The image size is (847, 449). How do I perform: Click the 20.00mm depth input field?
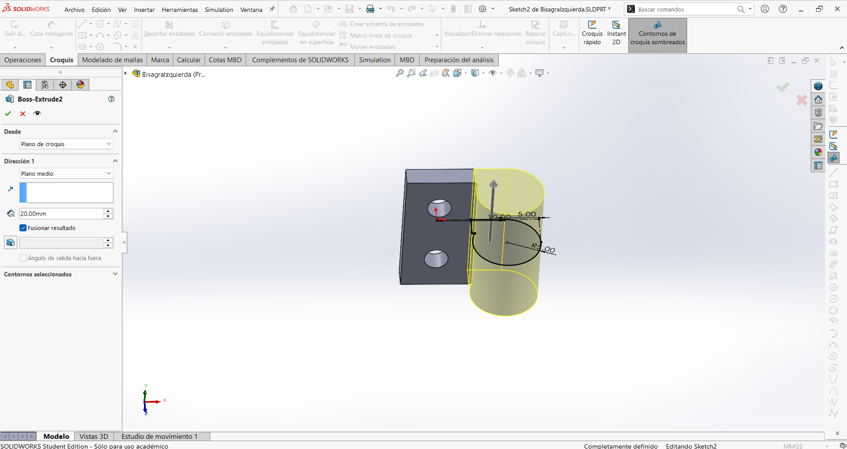(61, 214)
